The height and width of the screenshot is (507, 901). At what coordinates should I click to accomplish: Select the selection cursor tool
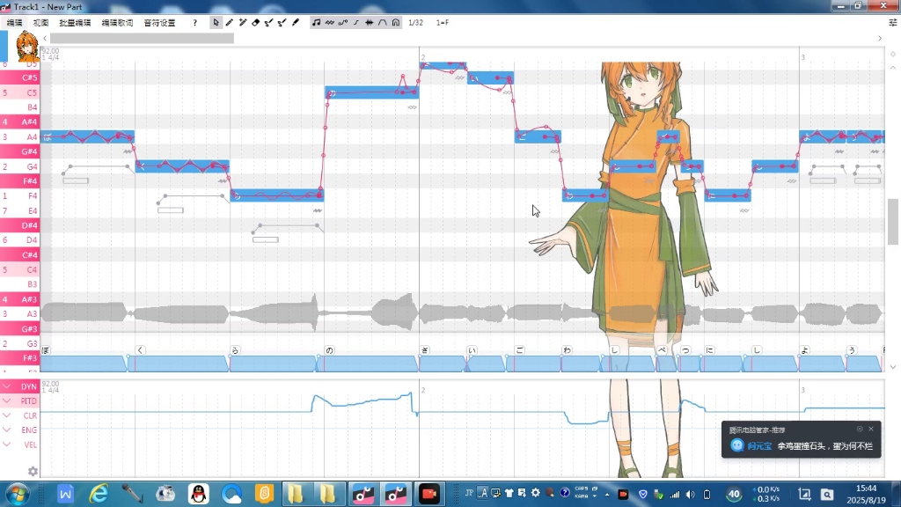216,22
